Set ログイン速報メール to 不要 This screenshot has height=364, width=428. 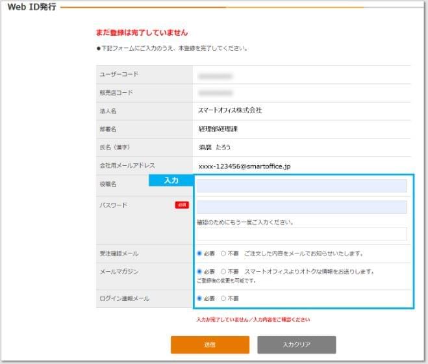pos(223,298)
